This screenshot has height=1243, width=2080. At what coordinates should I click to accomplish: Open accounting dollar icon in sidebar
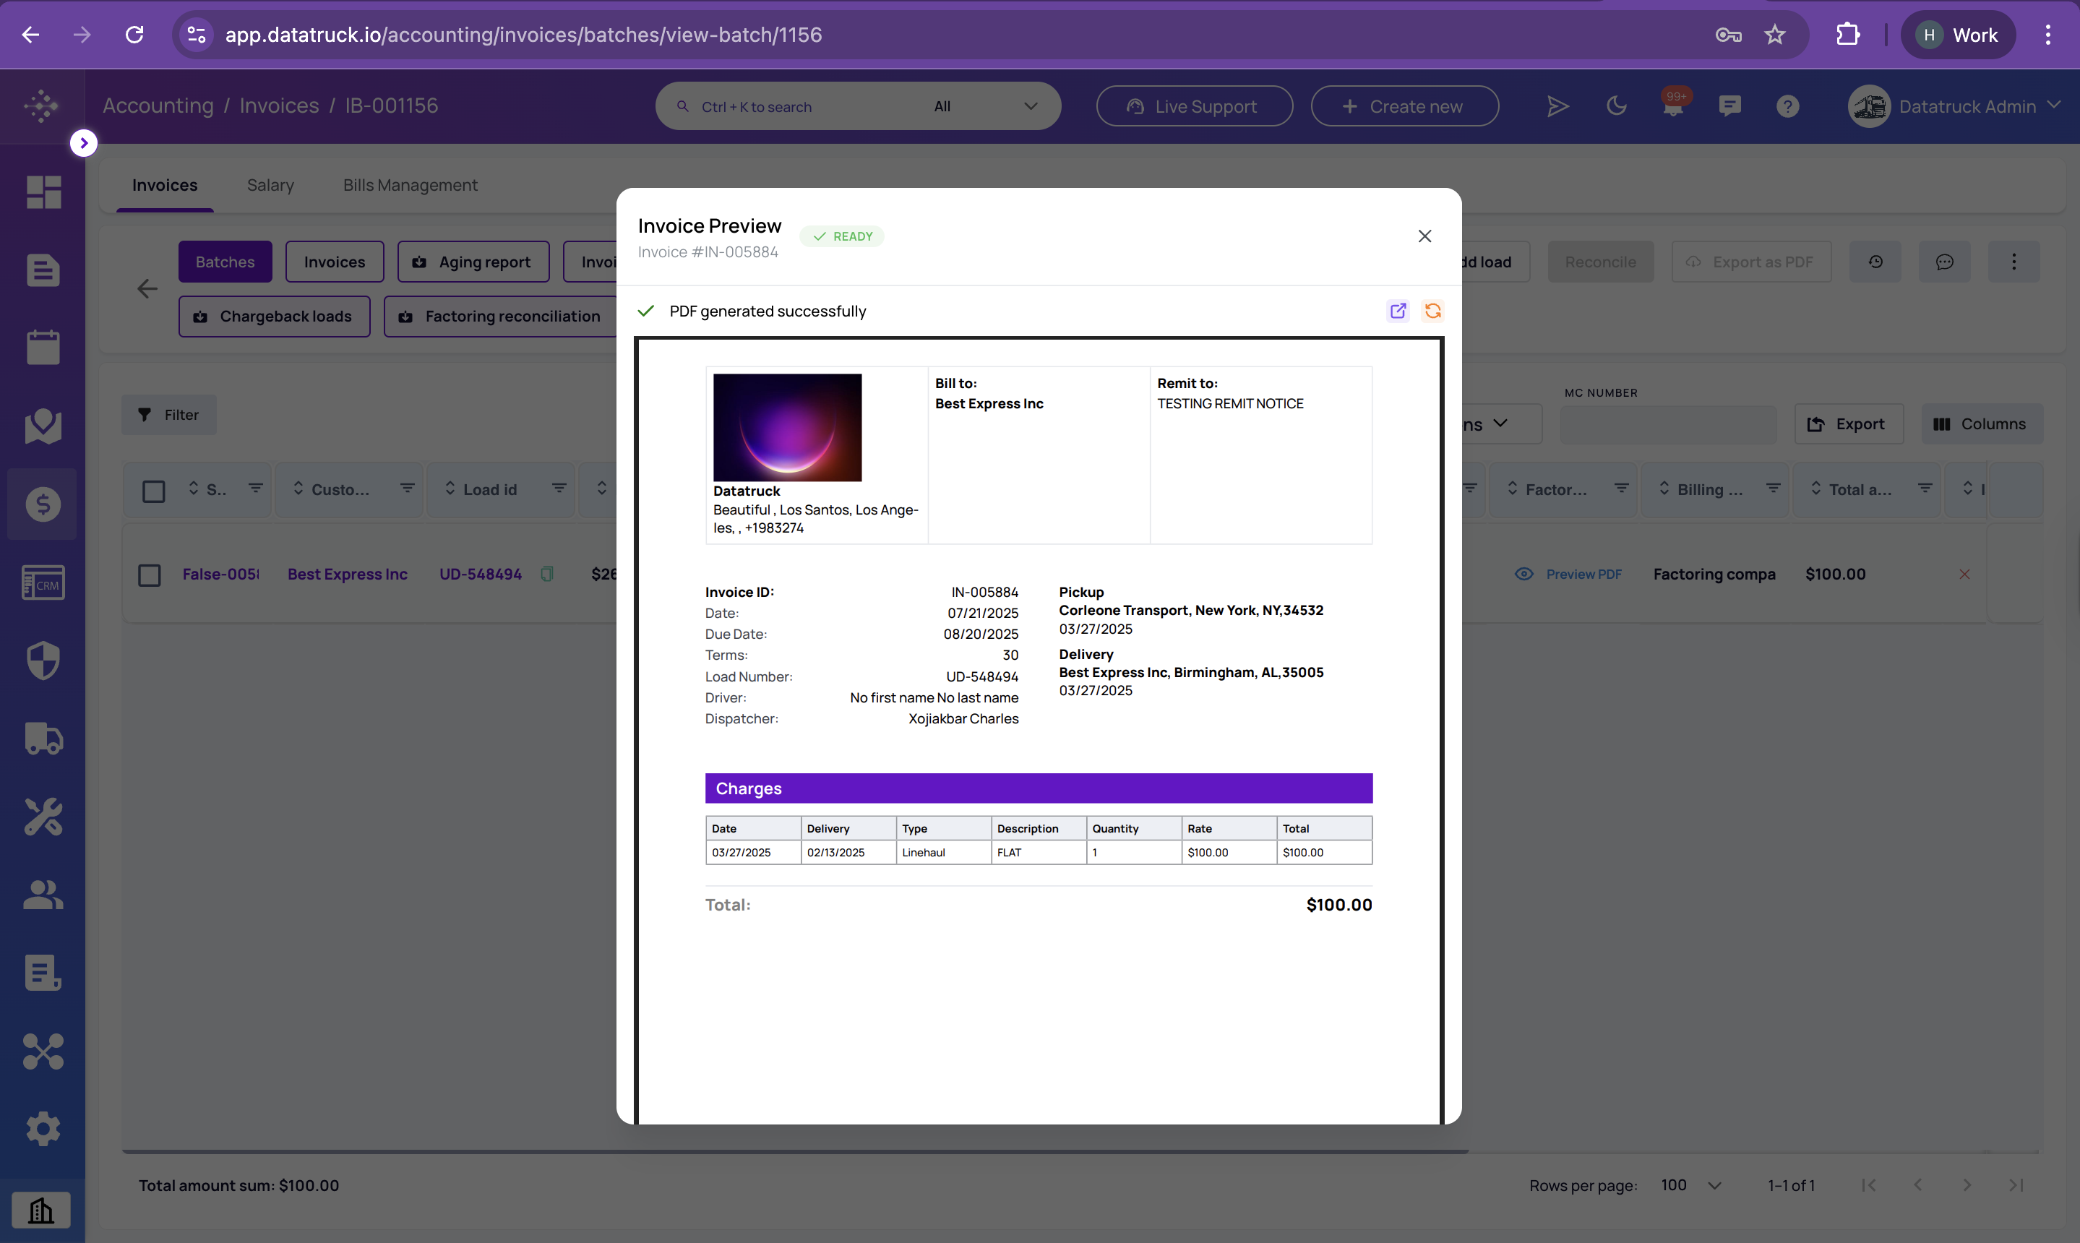[43, 504]
